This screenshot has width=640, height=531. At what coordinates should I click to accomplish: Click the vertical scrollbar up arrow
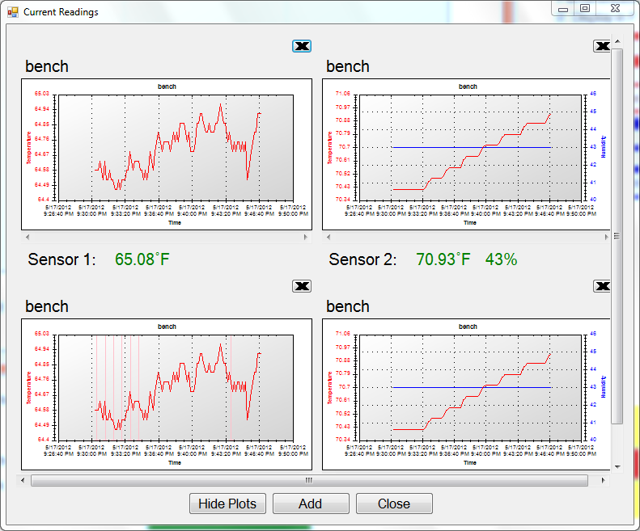[617, 41]
